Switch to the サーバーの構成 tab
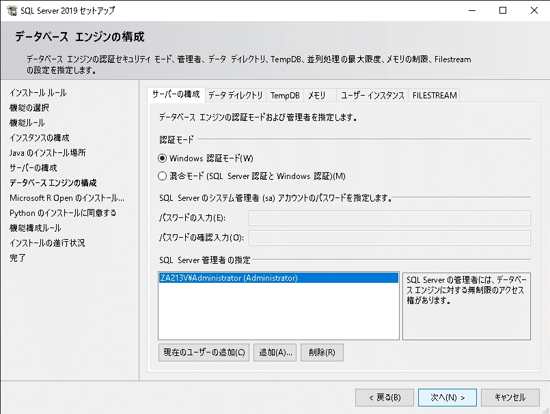550x414 pixels. click(176, 94)
